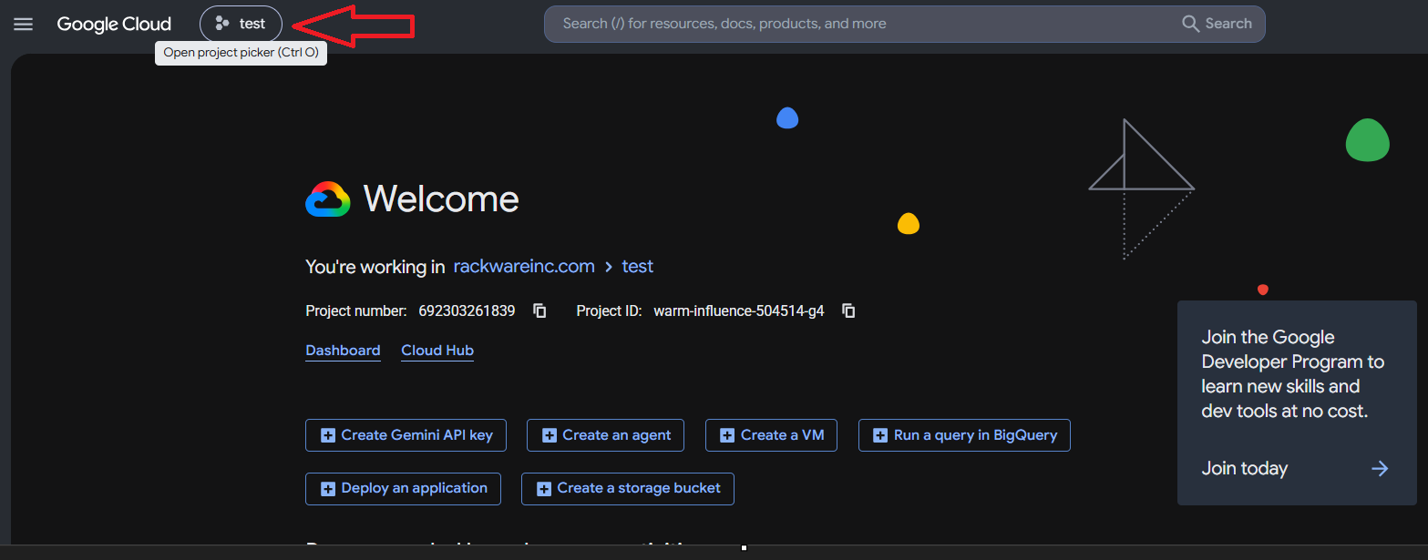
Task: Select the Project ID value text
Action: [x=739, y=311]
